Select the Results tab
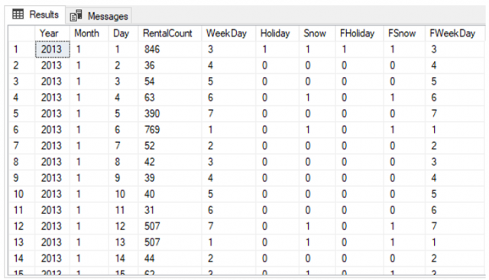The height and width of the screenshot is (280, 489). [x=35, y=14]
